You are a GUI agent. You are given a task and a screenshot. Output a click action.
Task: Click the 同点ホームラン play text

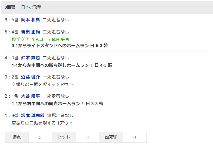point(57,103)
